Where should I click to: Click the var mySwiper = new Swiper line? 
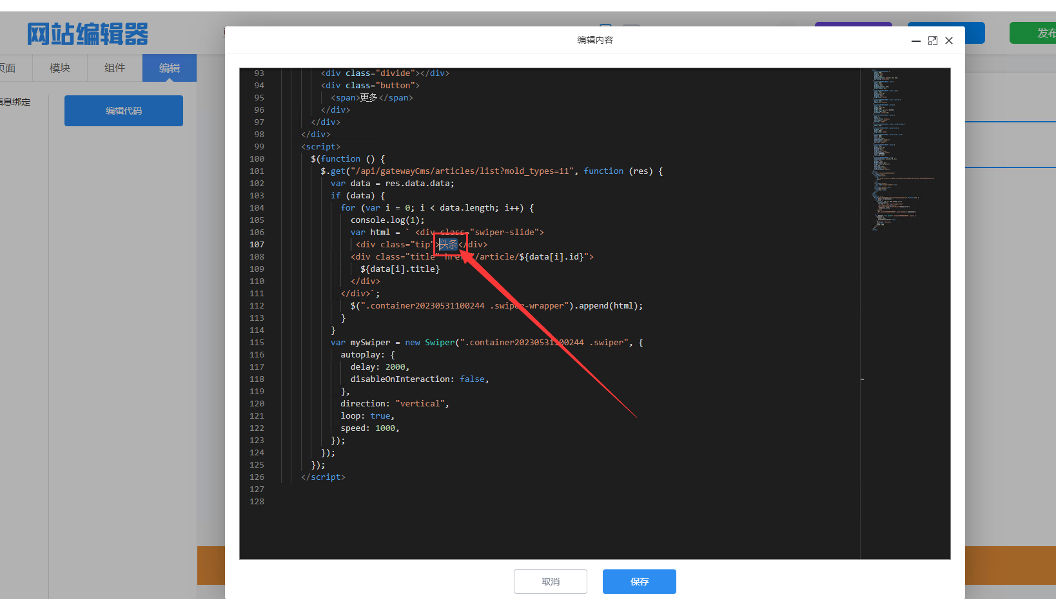click(487, 343)
